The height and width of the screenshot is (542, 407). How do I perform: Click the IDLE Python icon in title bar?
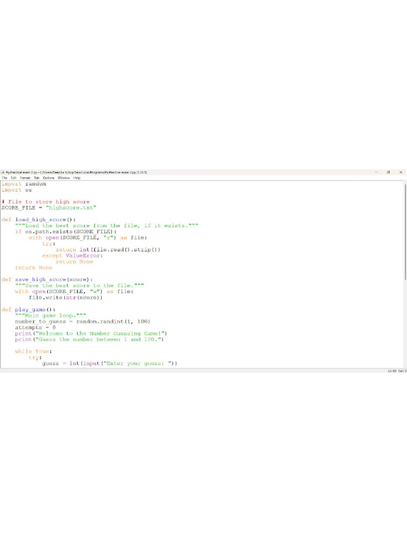click(x=3, y=172)
